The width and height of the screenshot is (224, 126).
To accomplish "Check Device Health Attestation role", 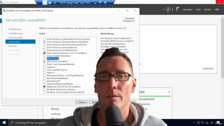I will pos(44,56).
